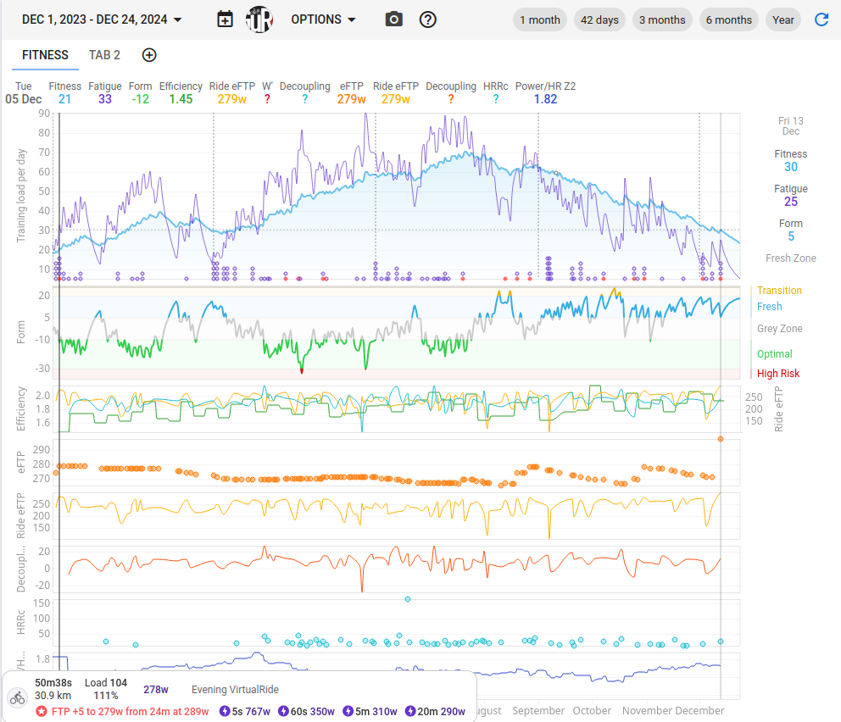Click the right-side Fatigue value 25
Screen dimensions: 841x722
point(791,202)
